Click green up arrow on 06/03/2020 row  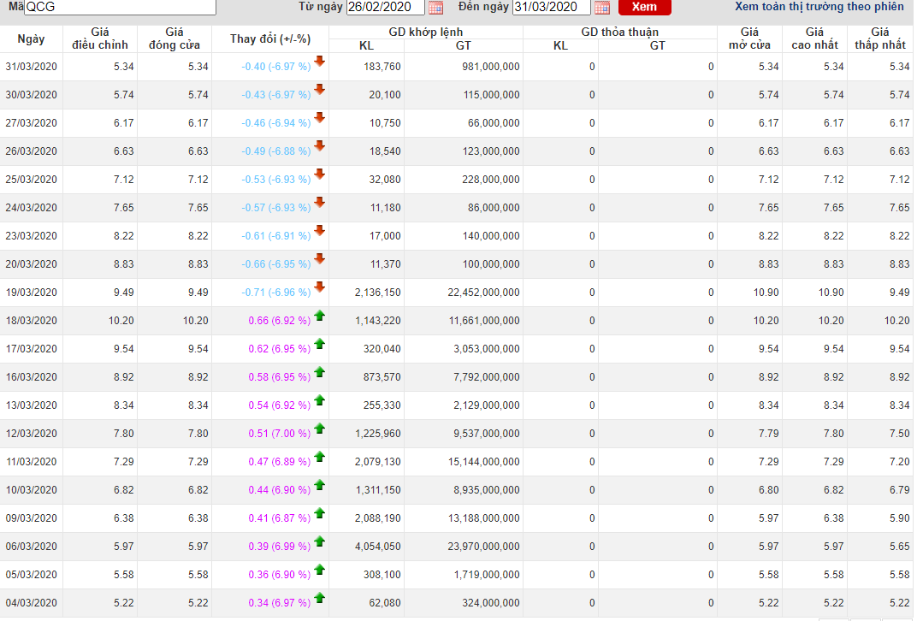click(x=319, y=541)
